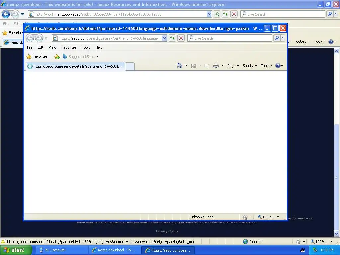Open Suggested Sites in the favorites bar

pyautogui.click(x=81, y=56)
